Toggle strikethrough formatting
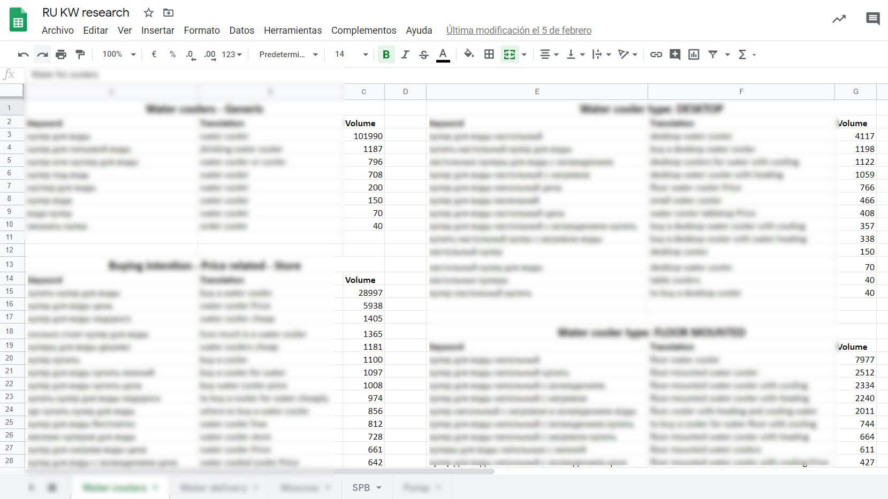This screenshot has height=499, width=888. (x=423, y=54)
